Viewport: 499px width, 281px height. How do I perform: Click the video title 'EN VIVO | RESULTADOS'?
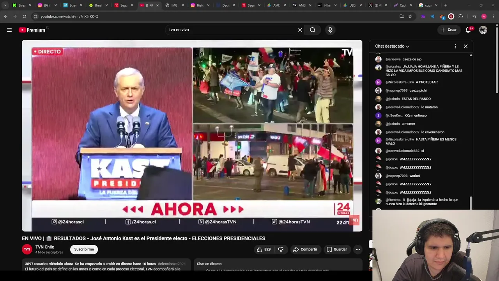point(143,238)
